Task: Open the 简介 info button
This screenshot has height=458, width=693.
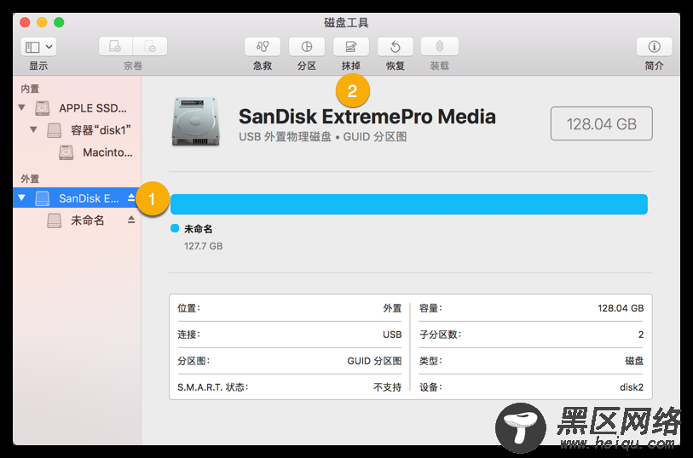Action: point(654,46)
